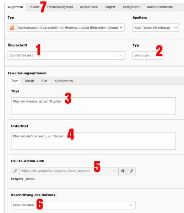Switch to the Responsive tab
The width and height of the screenshot is (184, 213).
pos(89,7)
